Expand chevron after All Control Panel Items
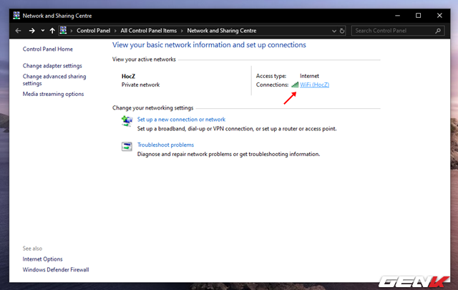Image resolution: width=458 pixels, height=290 pixels. [x=182, y=31]
